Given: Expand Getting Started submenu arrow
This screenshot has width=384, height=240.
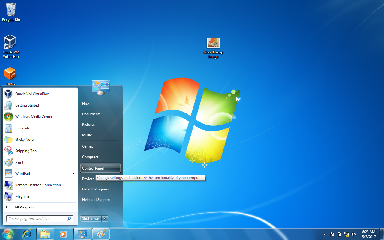Looking at the screenshot, I should click(73, 105).
